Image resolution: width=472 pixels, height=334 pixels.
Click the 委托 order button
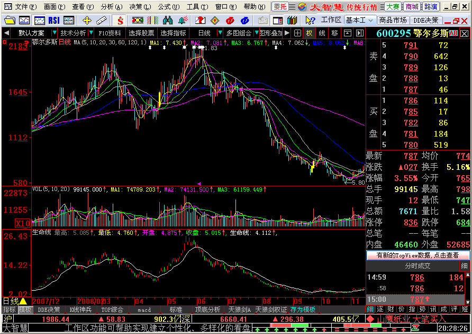coord(280,6)
